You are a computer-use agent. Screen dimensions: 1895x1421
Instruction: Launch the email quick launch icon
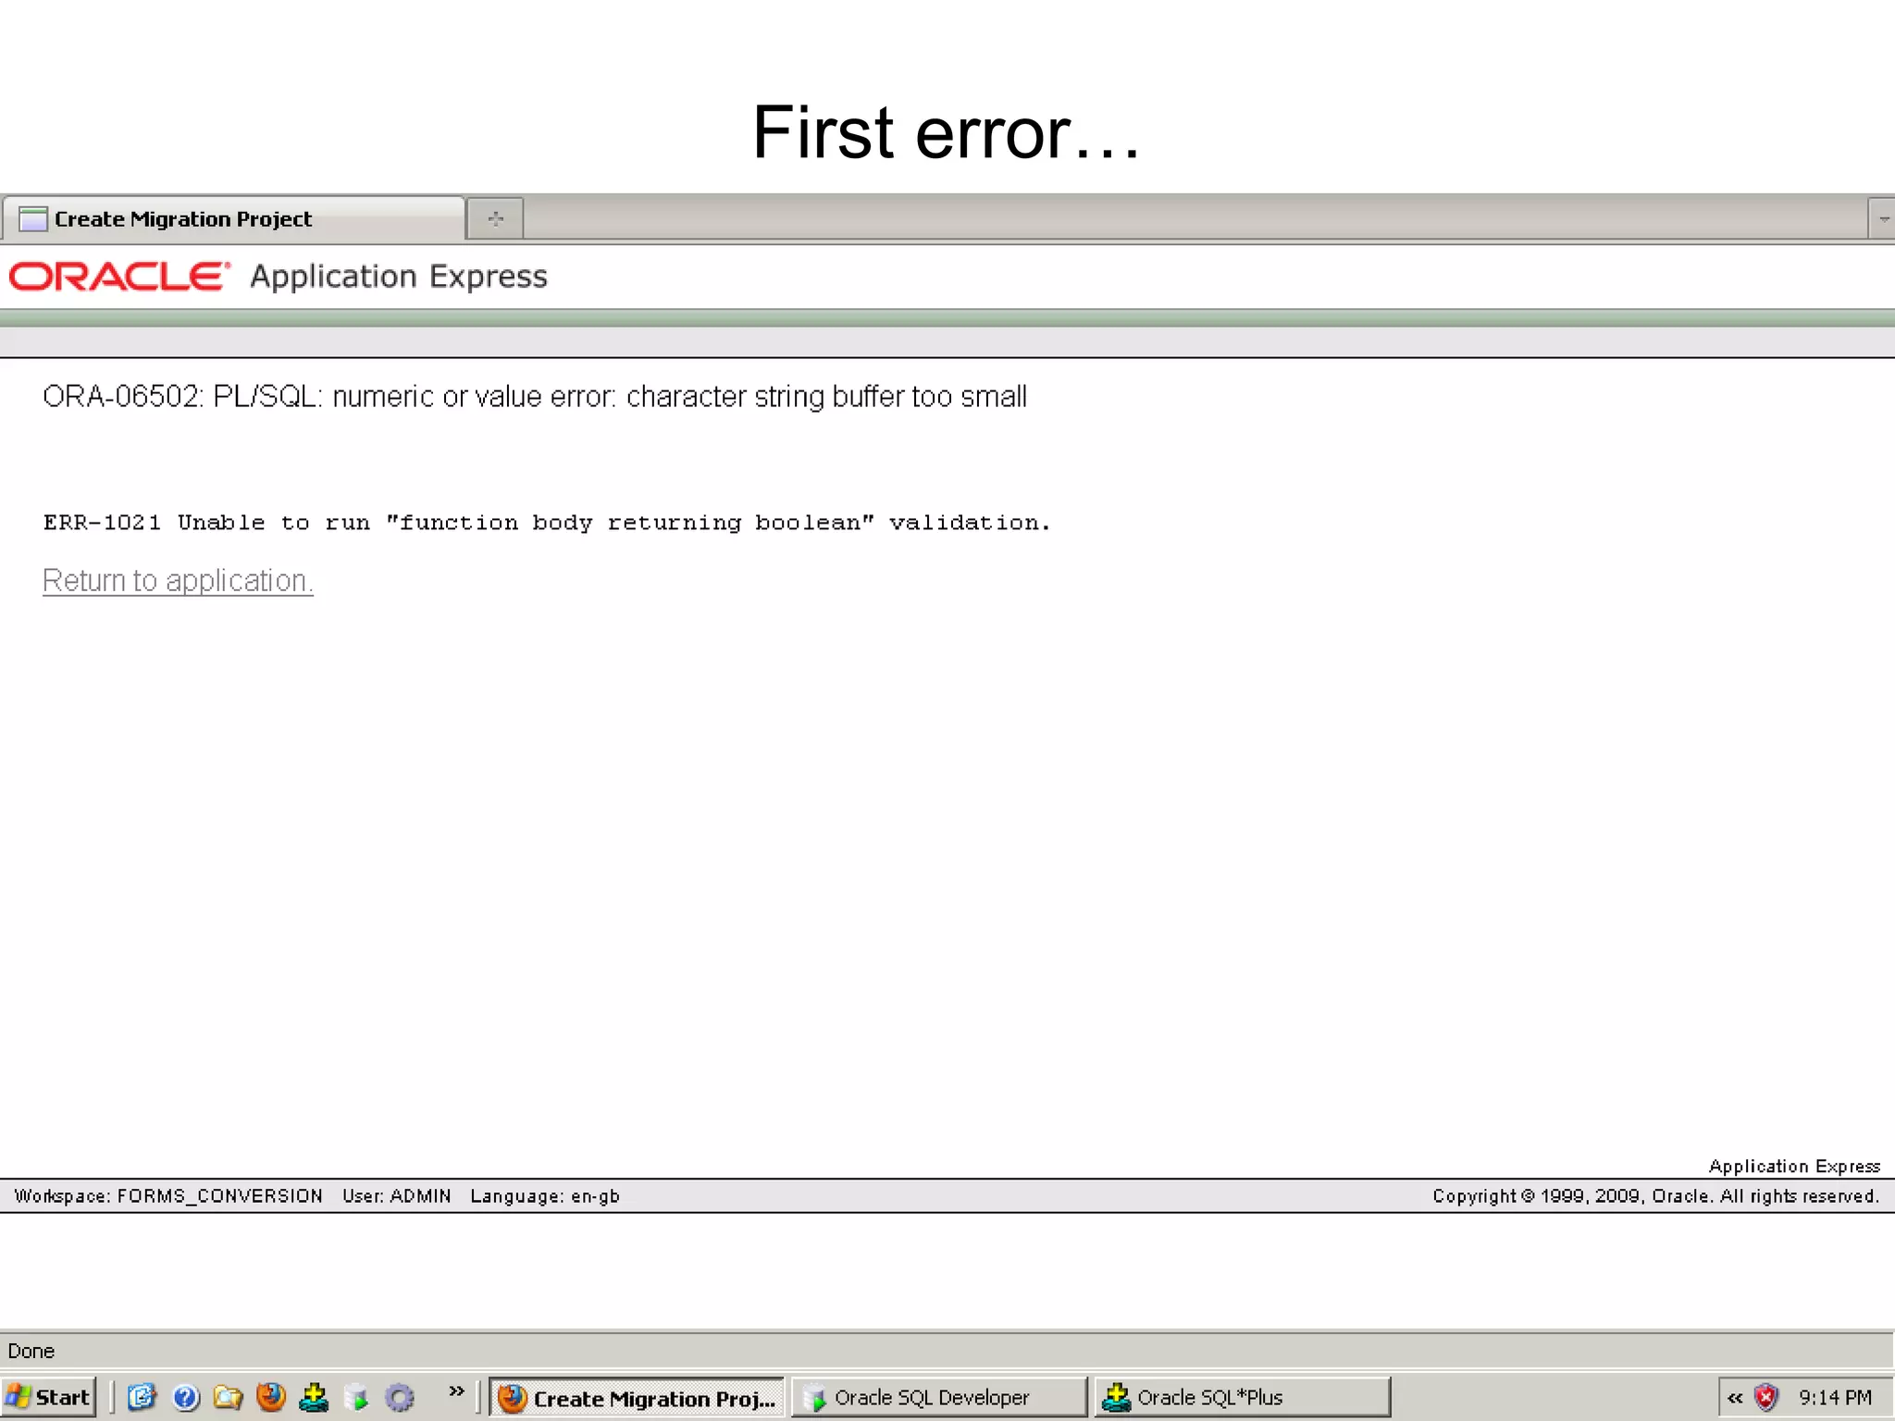point(142,1397)
